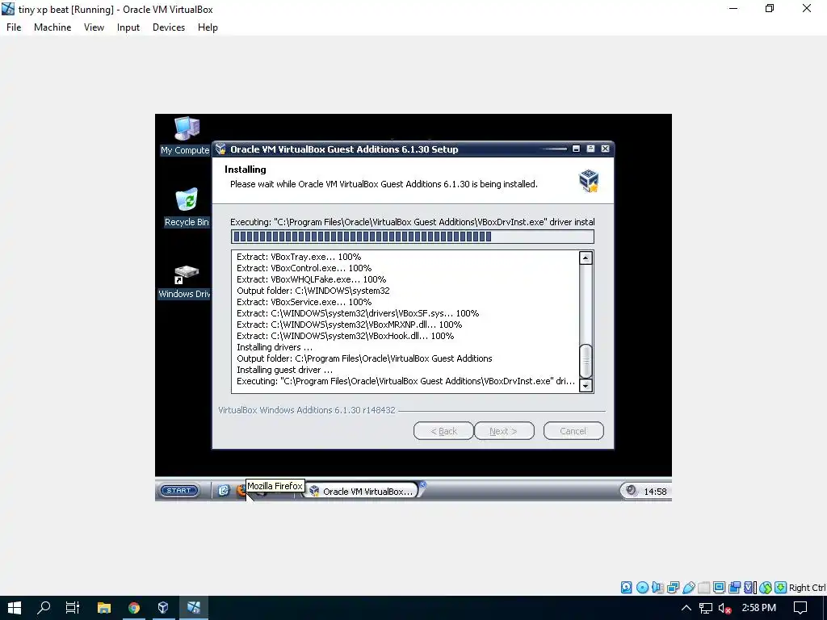The image size is (827, 620).
Task: Click the first quick launch icon beside START
Action: (224, 491)
